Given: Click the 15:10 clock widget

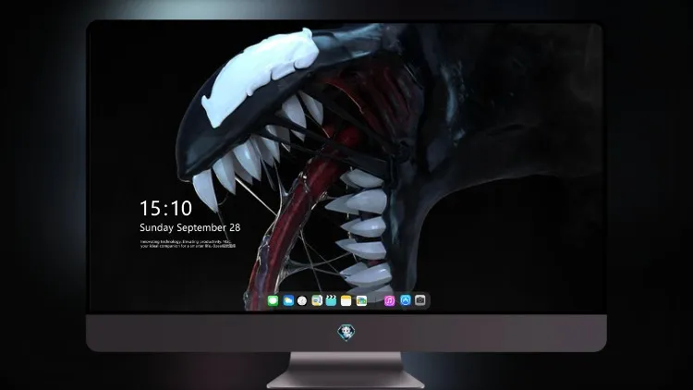Looking at the screenshot, I should click(165, 208).
